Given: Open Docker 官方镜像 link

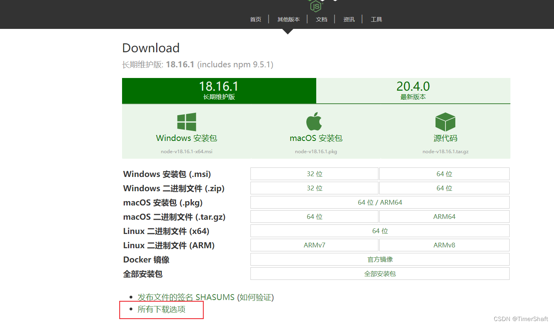Looking at the screenshot, I should pos(380,259).
